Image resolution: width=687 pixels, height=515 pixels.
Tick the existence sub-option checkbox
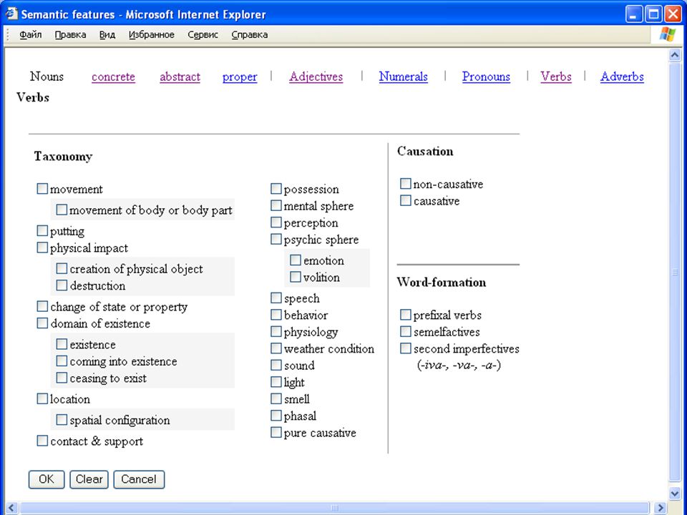[x=62, y=344]
